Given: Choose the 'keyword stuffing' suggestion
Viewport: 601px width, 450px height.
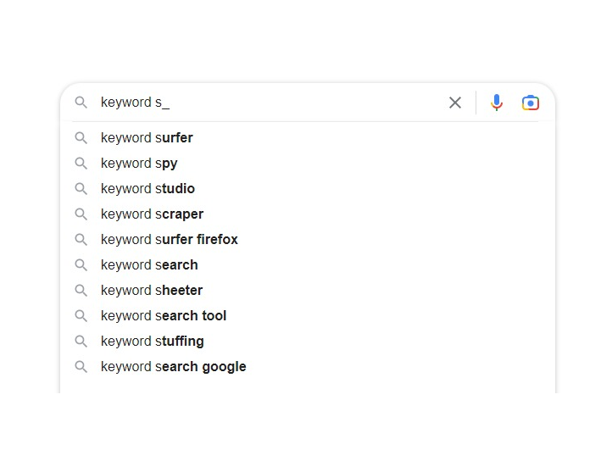Looking at the screenshot, I should click(153, 341).
